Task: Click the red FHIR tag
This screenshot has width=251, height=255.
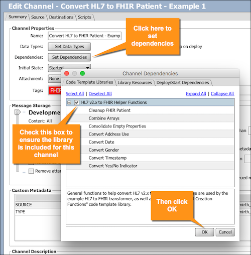Action: point(55,90)
